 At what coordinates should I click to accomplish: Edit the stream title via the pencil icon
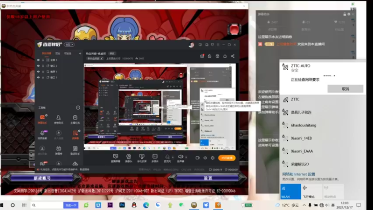coord(102,59)
